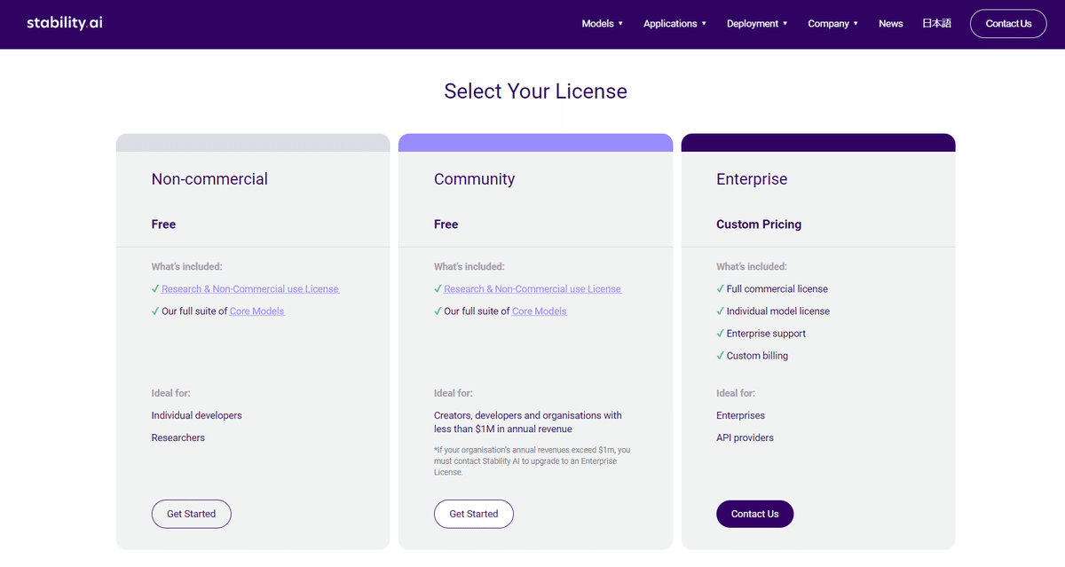Open Core Models link in Community card
The height and width of the screenshot is (567, 1065).
540,311
